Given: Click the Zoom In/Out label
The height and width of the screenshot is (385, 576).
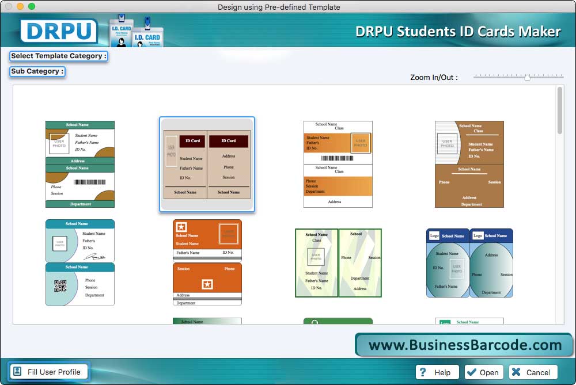Looking at the screenshot, I should click(434, 78).
